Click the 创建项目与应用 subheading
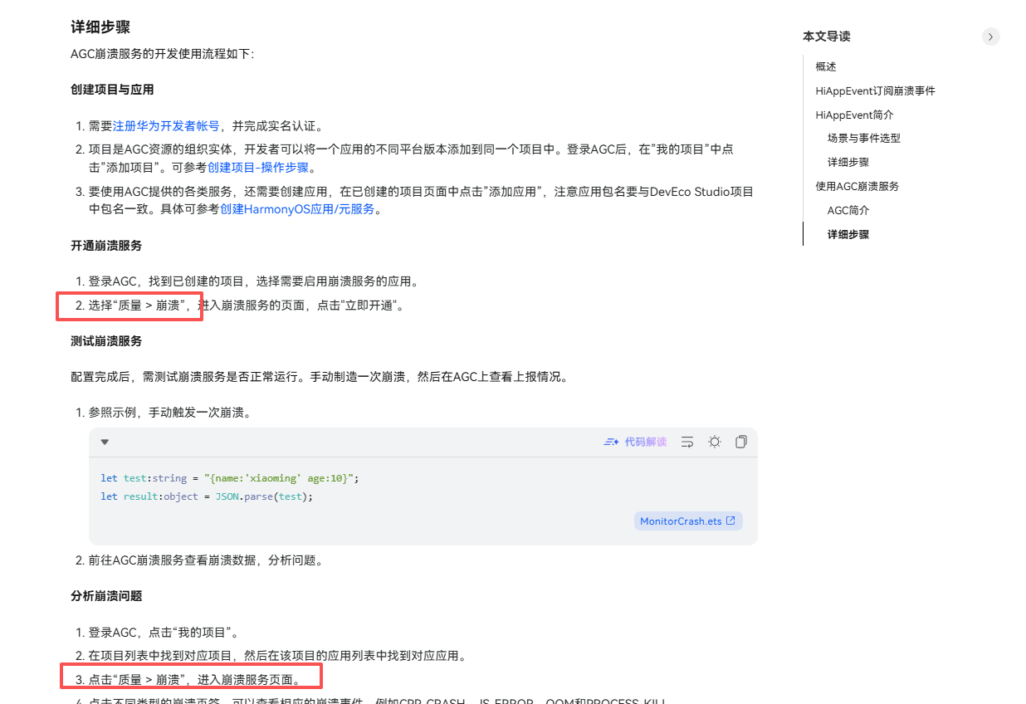 click(x=112, y=90)
